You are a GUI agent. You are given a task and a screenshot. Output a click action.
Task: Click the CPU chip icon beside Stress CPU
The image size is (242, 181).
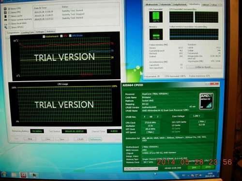5,9
